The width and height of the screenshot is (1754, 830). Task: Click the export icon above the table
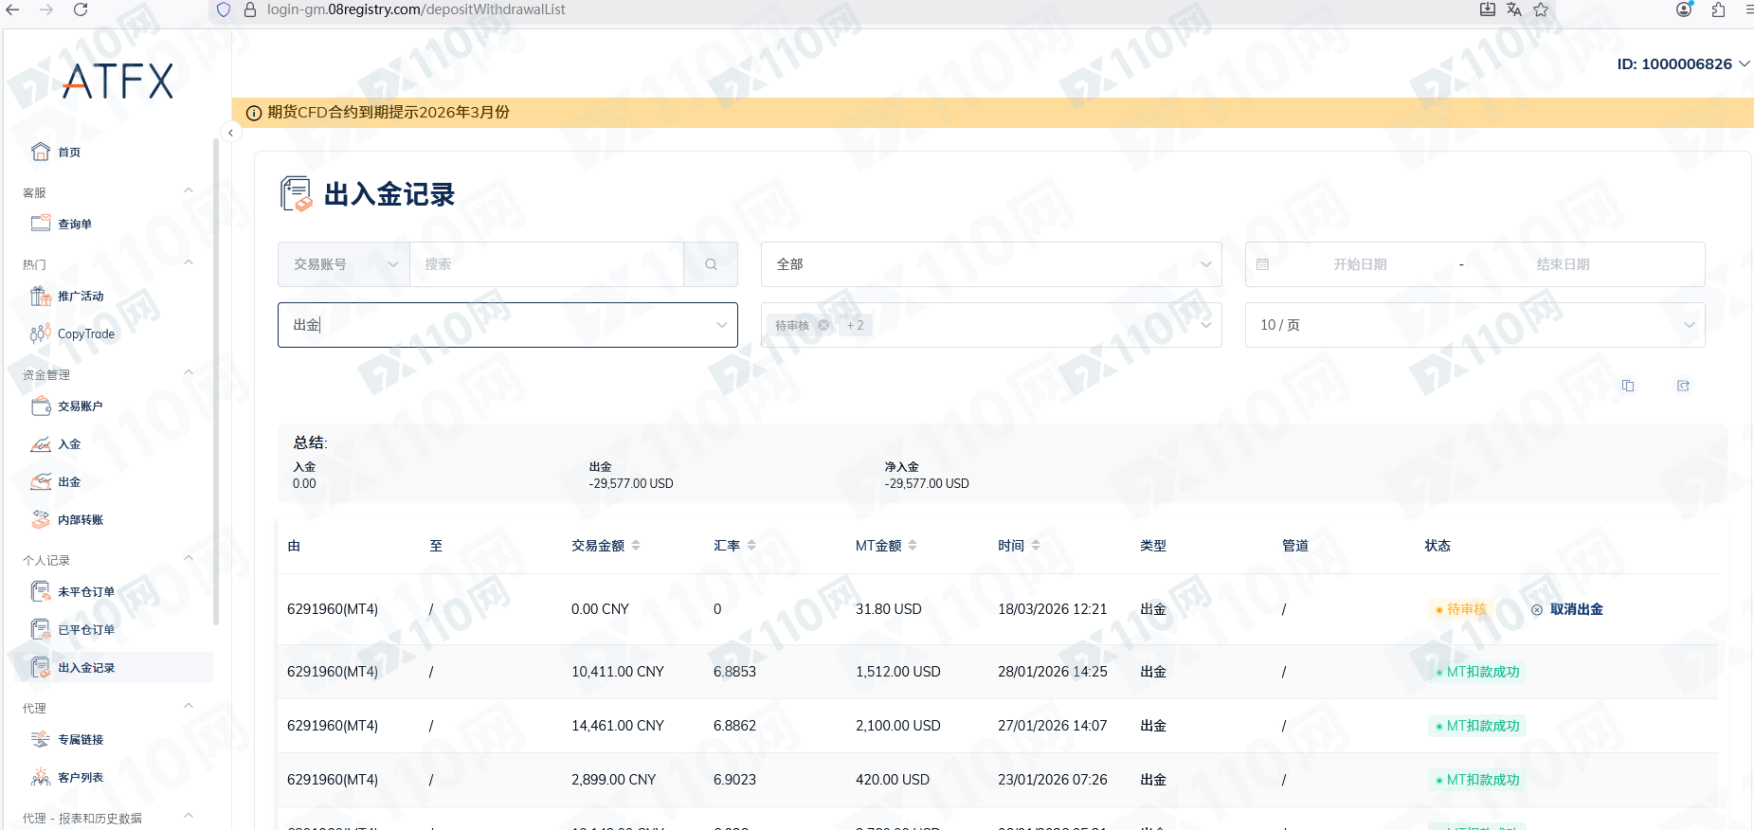point(1683,386)
